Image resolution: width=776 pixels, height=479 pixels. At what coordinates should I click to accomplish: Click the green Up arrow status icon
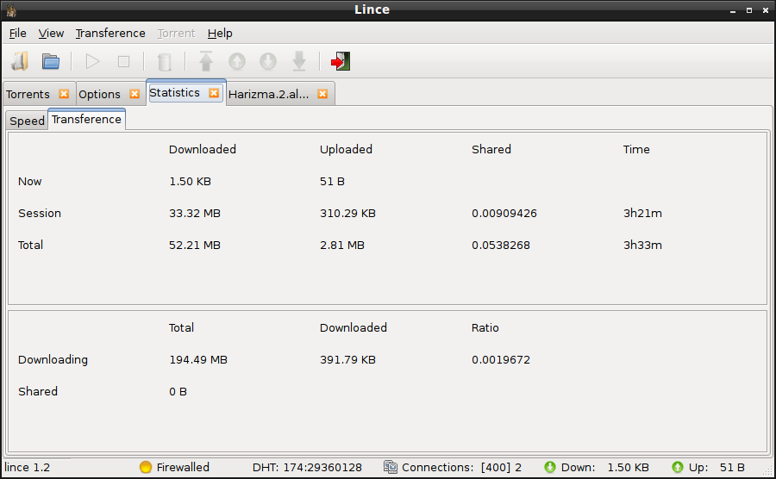(678, 467)
